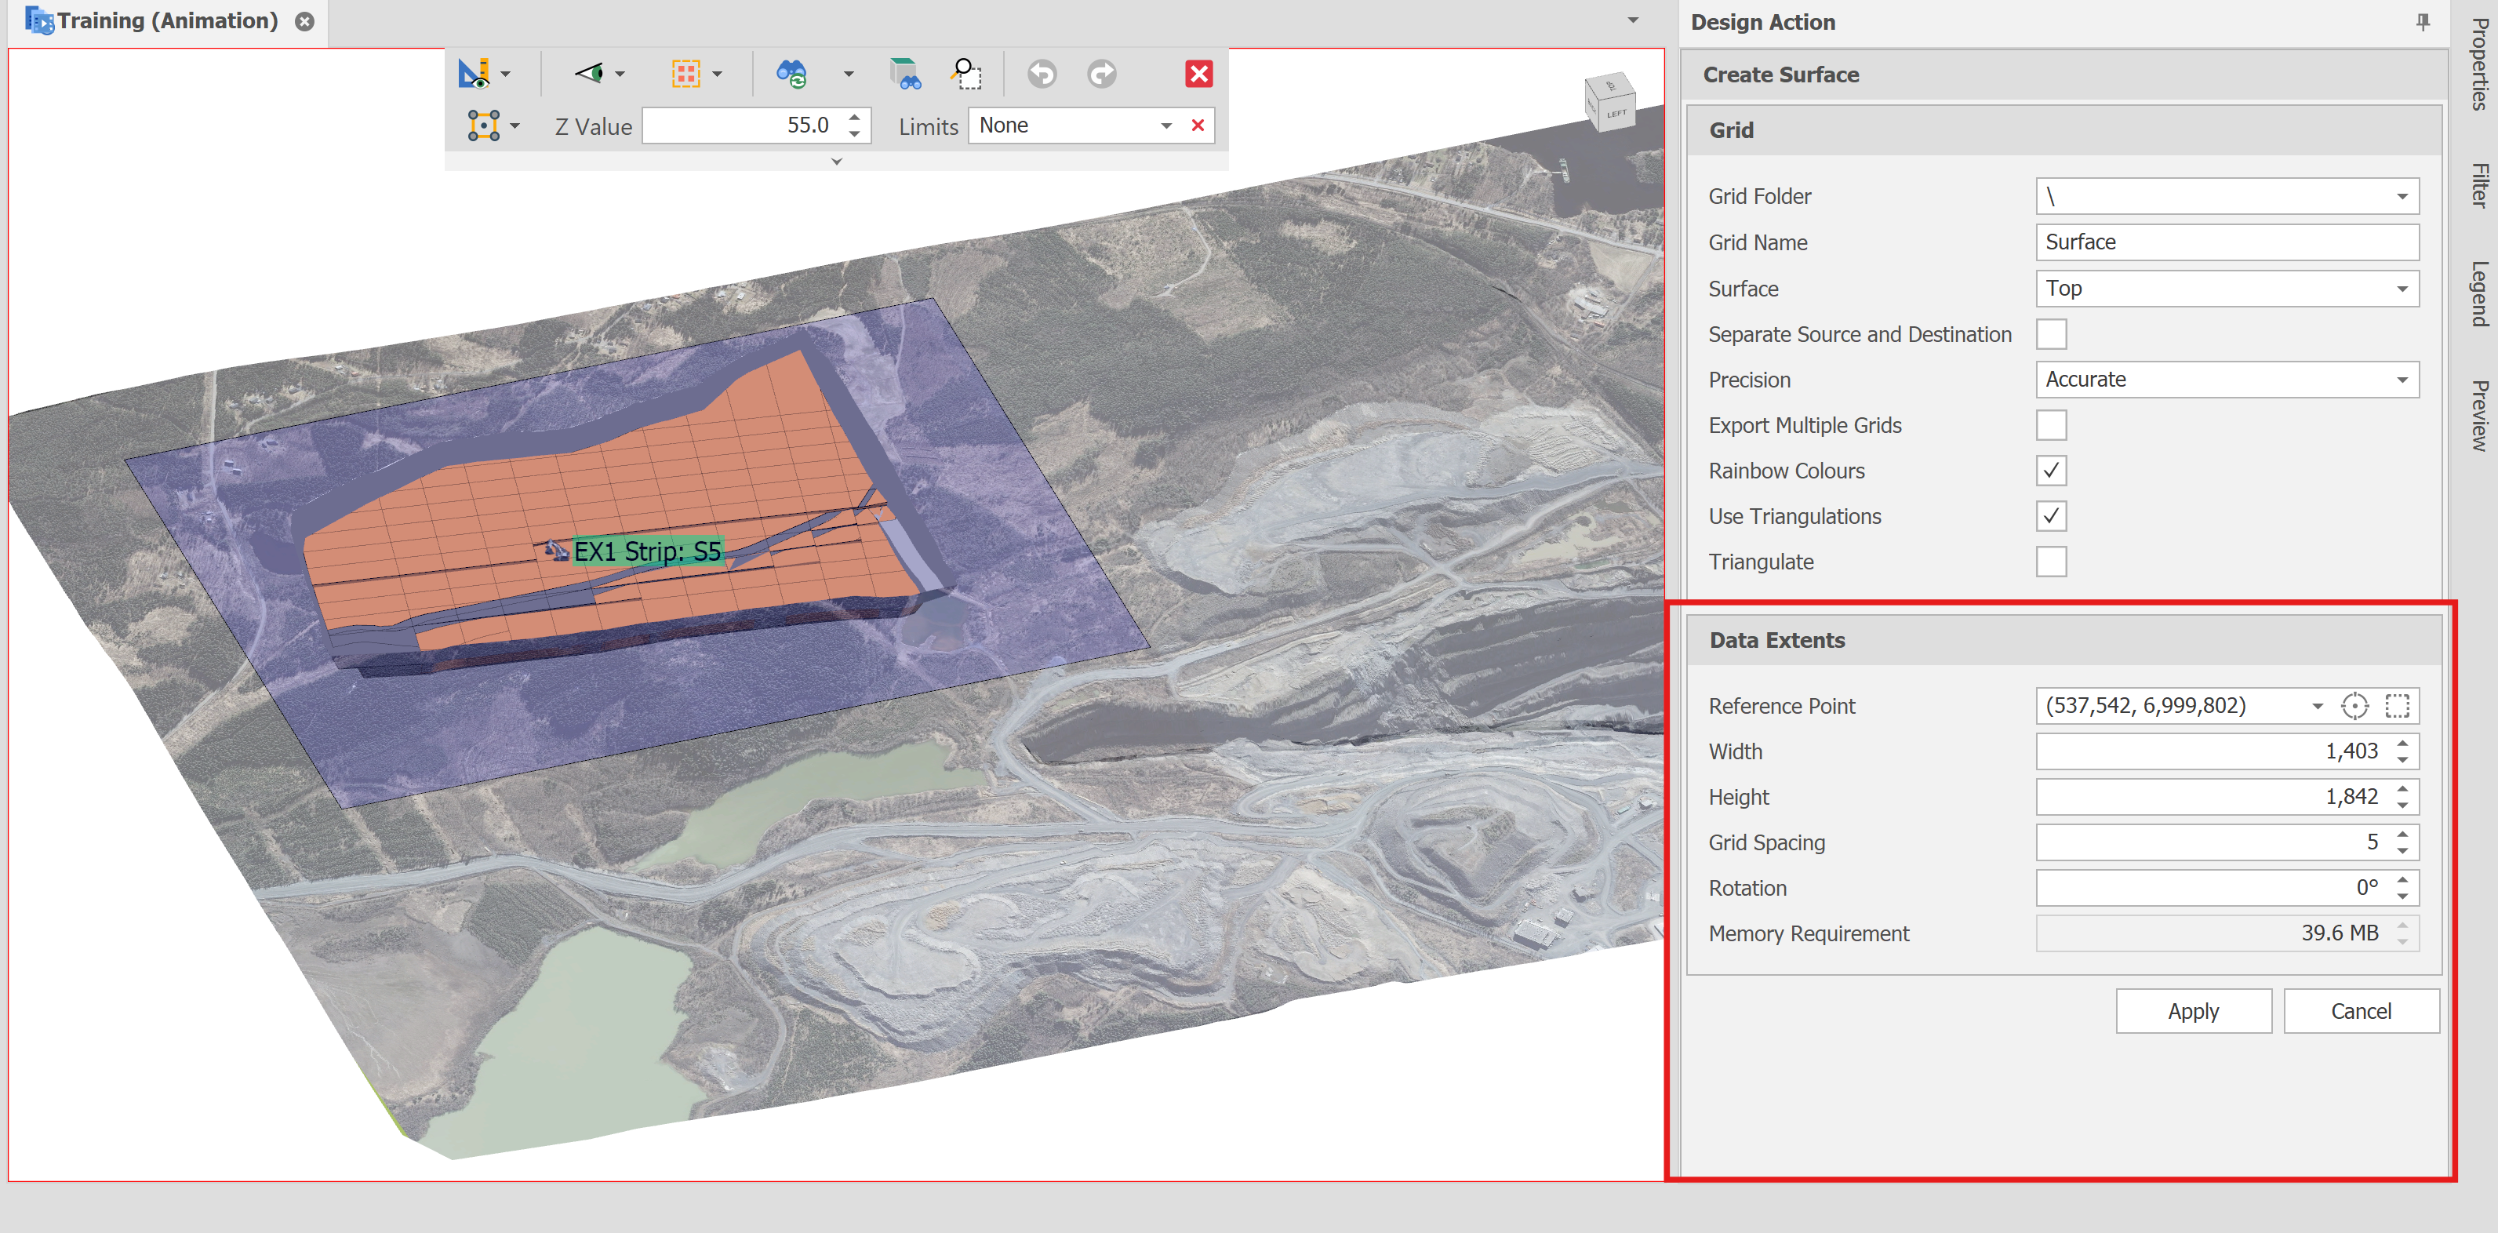Click the eye view direction icon
The width and height of the screenshot is (2498, 1233).
[589, 74]
